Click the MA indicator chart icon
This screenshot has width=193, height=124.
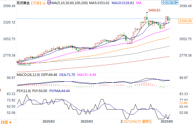point(49,2)
